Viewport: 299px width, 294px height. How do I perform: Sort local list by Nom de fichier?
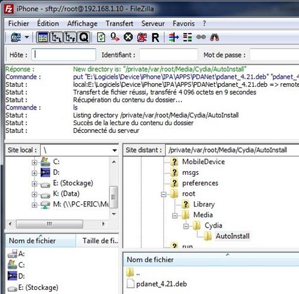[41, 241]
